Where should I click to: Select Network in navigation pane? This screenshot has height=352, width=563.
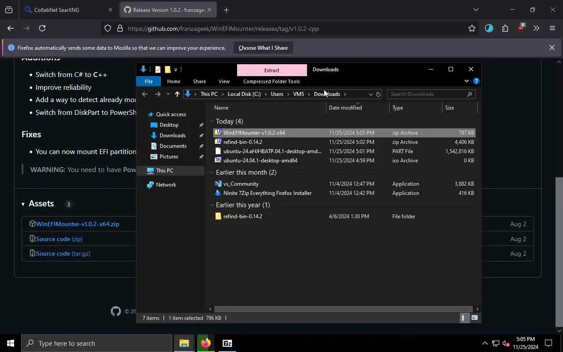(166, 185)
